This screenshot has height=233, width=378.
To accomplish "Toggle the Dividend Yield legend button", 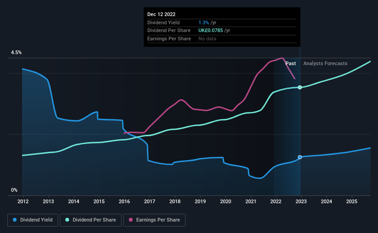I will click(33, 220).
